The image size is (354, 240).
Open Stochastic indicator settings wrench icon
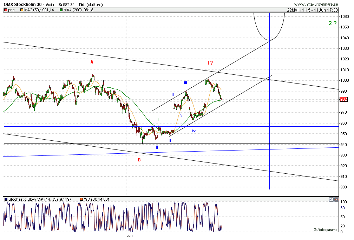(x=331, y=199)
